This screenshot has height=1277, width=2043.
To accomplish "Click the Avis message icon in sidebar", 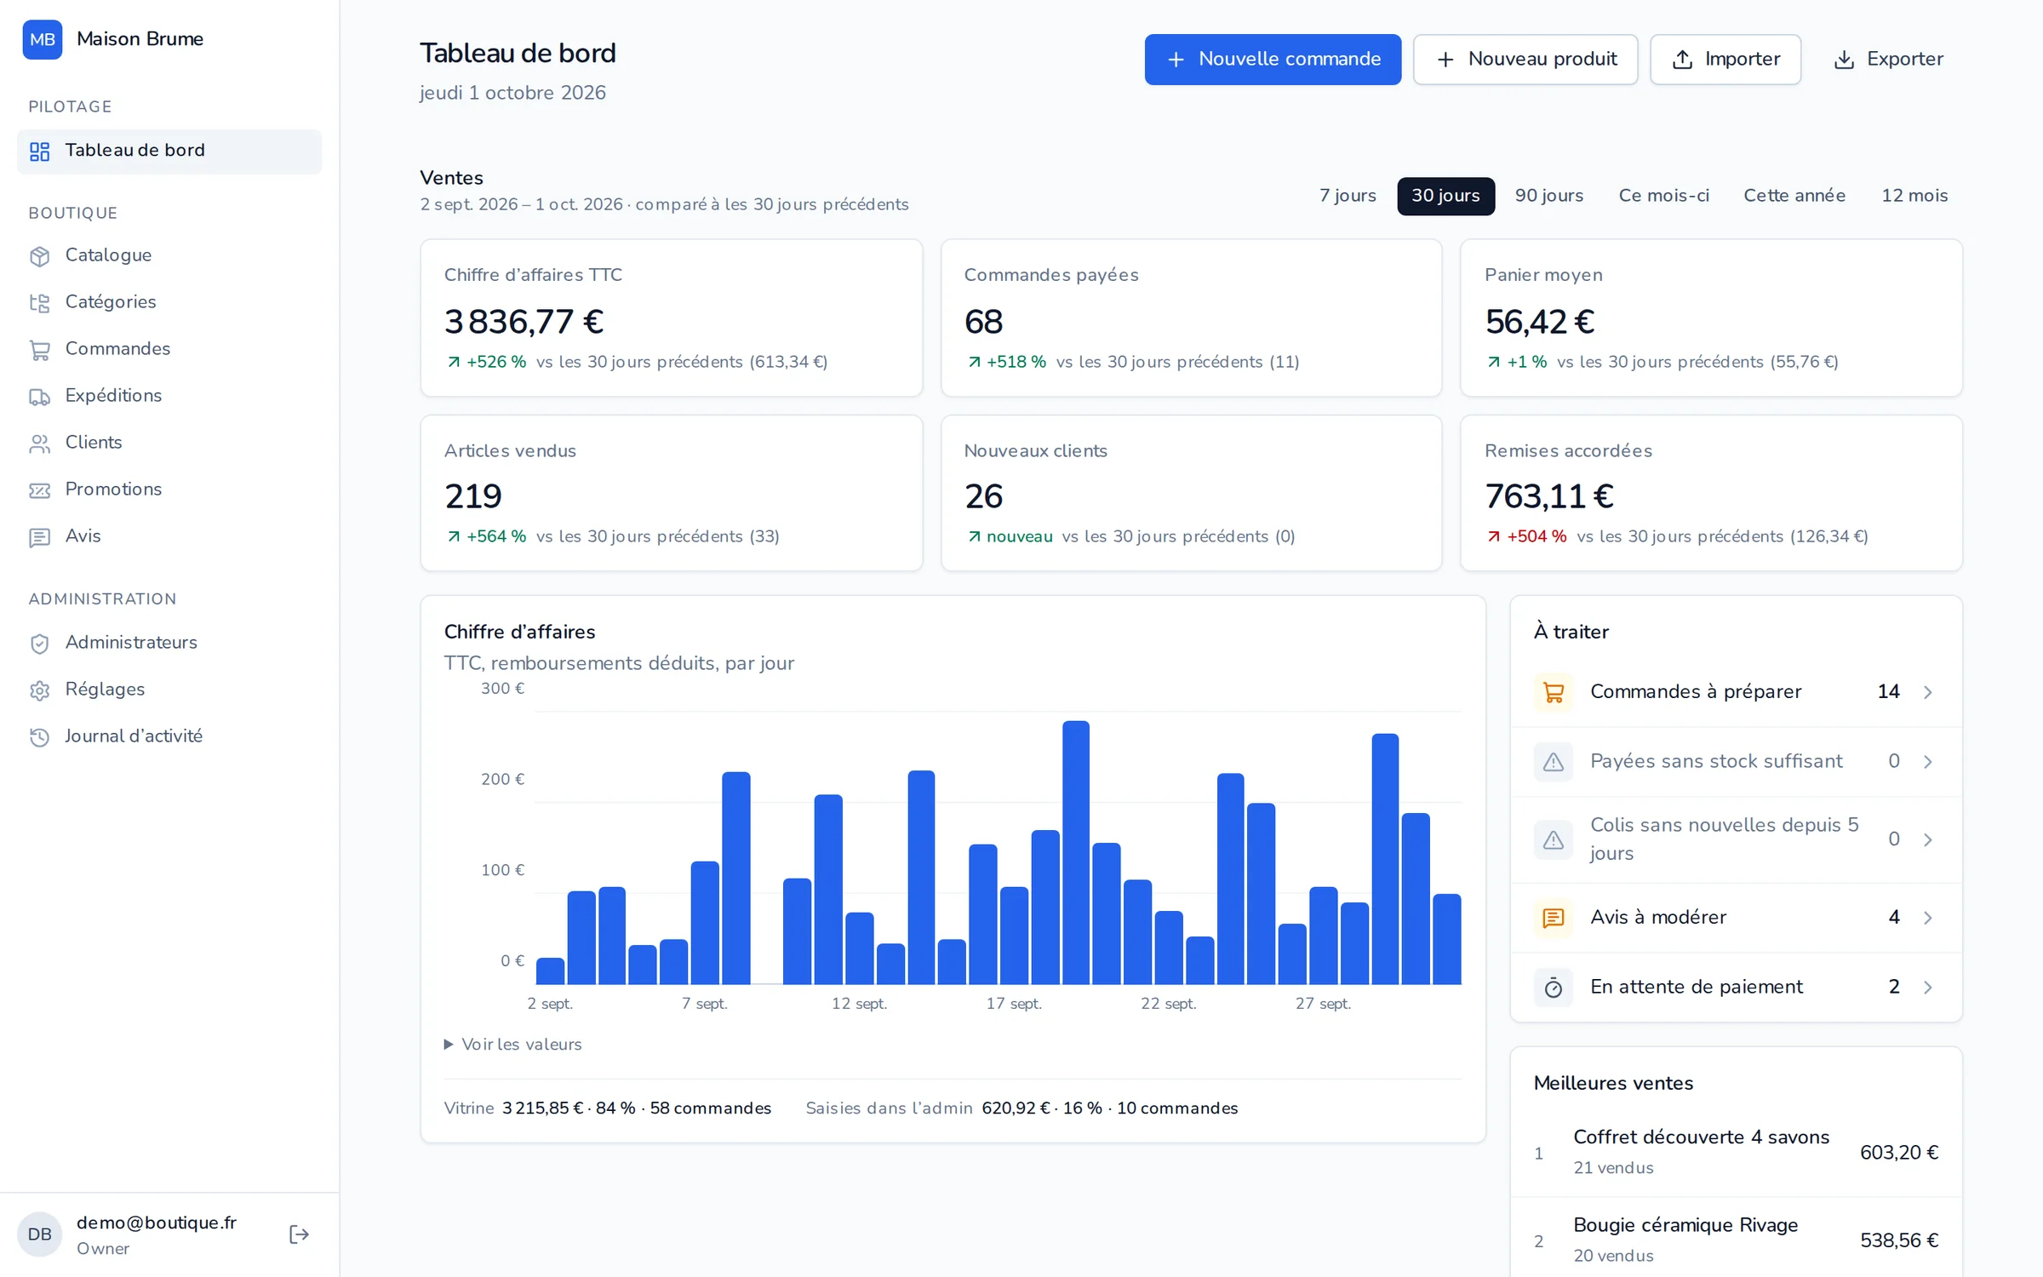I will click(x=40, y=537).
